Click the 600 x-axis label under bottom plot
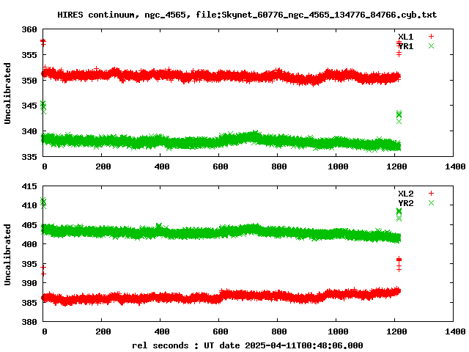 pyautogui.click(x=221, y=331)
